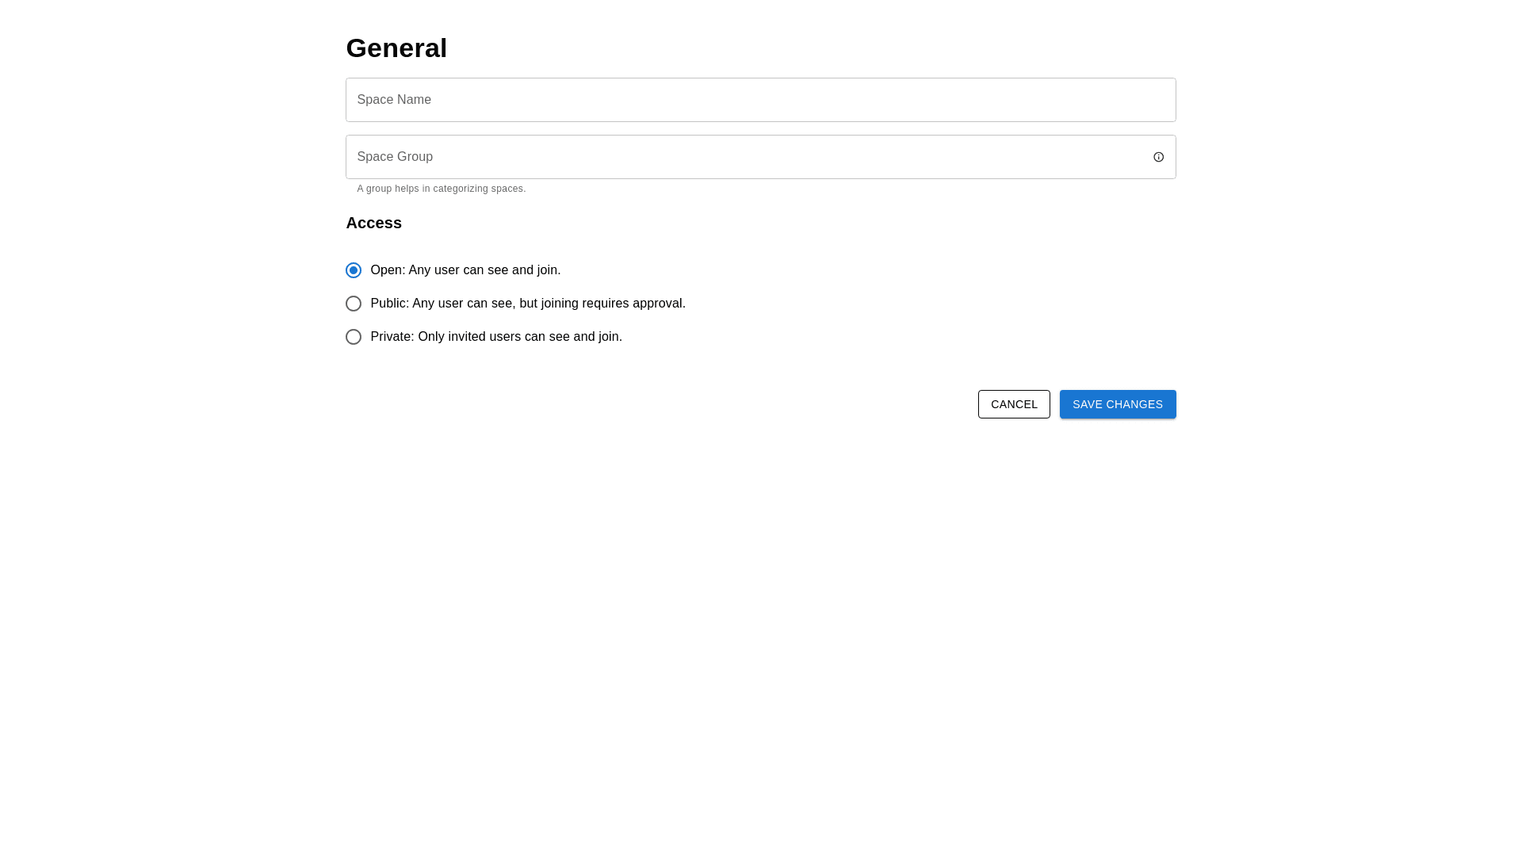Click the Access section heading
Screen dimensions: 1522x856
pyautogui.click(x=373, y=223)
